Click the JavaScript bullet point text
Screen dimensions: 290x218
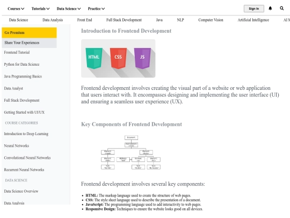(143, 205)
